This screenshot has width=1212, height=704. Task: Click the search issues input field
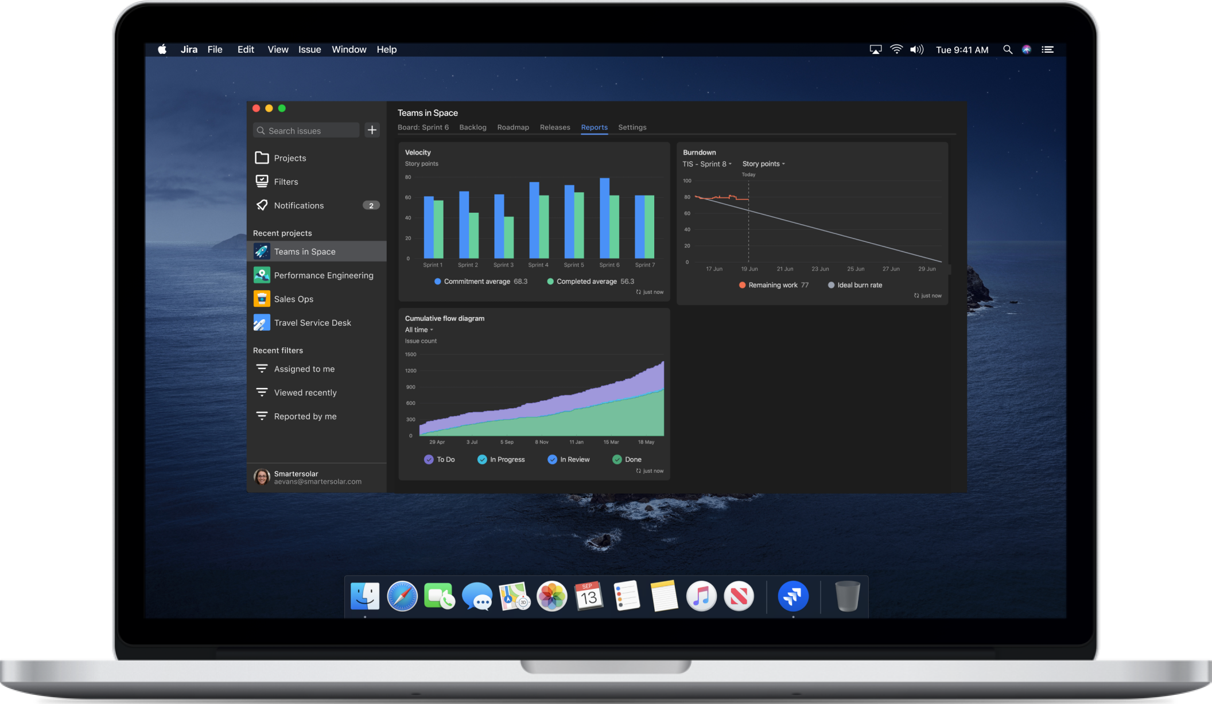tap(310, 130)
